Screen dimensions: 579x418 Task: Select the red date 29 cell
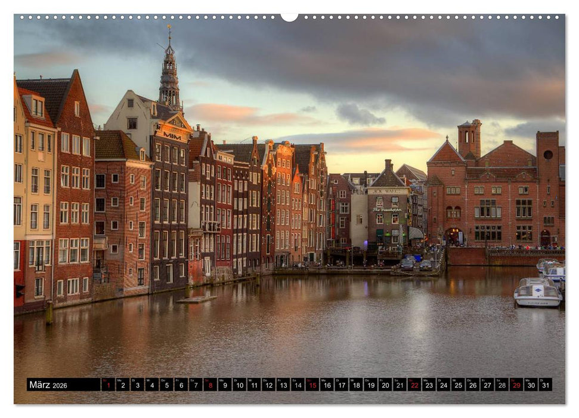pyautogui.click(x=516, y=385)
